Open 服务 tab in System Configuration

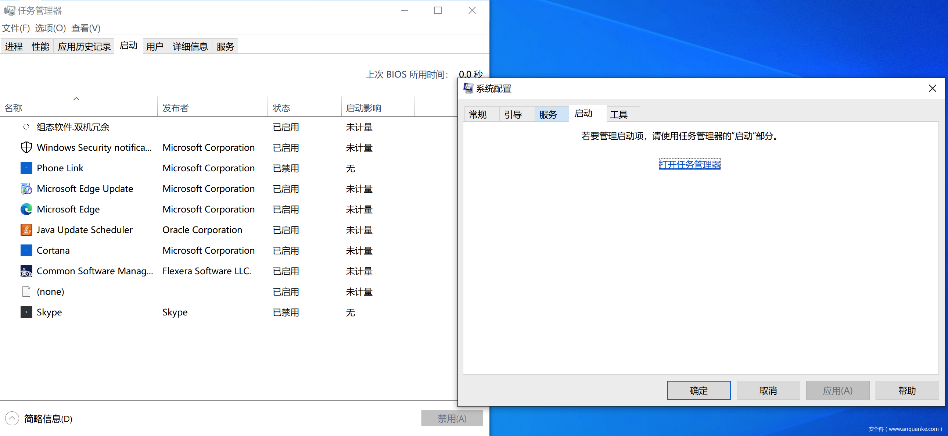pyautogui.click(x=547, y=115)
